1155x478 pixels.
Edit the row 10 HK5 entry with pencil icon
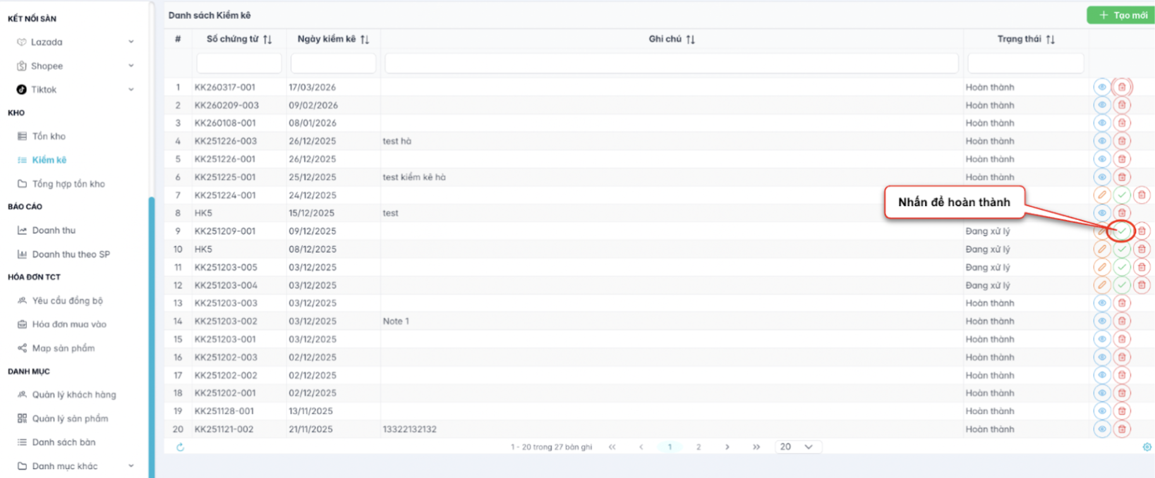click(1102, 249)
